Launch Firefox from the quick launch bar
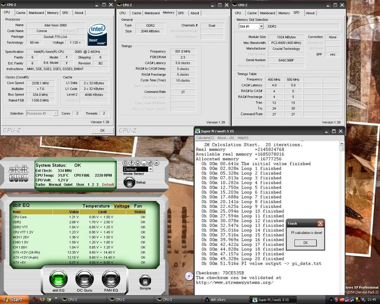Screen dimensions: 380x304 click(x=42, y=300)
